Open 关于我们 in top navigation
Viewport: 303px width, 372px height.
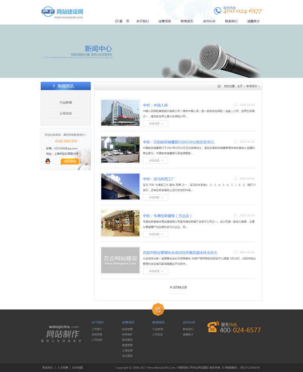point(142,21)
